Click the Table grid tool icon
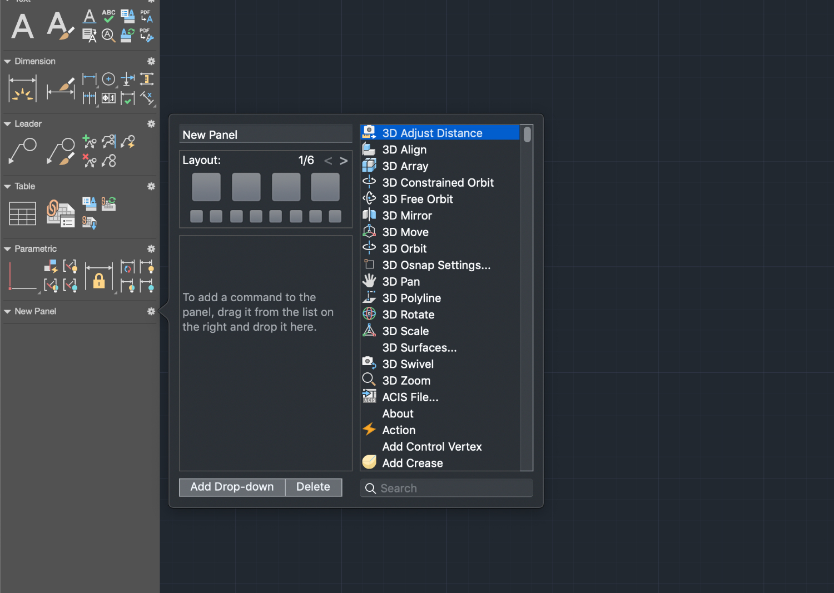The height and width of the screenshot is (593, 834). (x=23, y=213)
